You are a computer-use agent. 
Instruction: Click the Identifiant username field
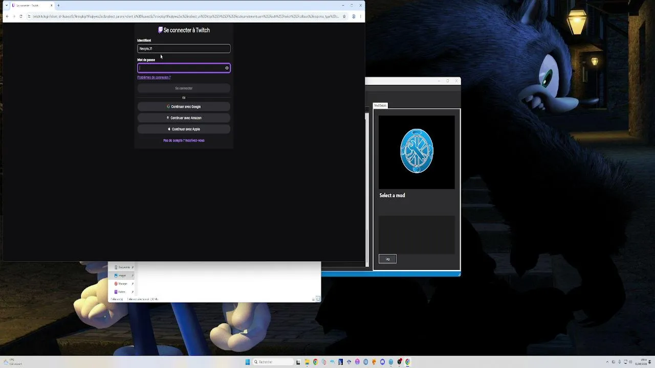pyautogui.click(x=184, y=49)
